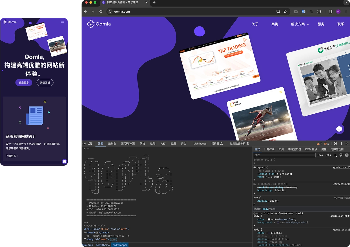Viewport: 350px width, 247px height.
Task: Click the issues counter showing 5
Action: pos(327,143)
